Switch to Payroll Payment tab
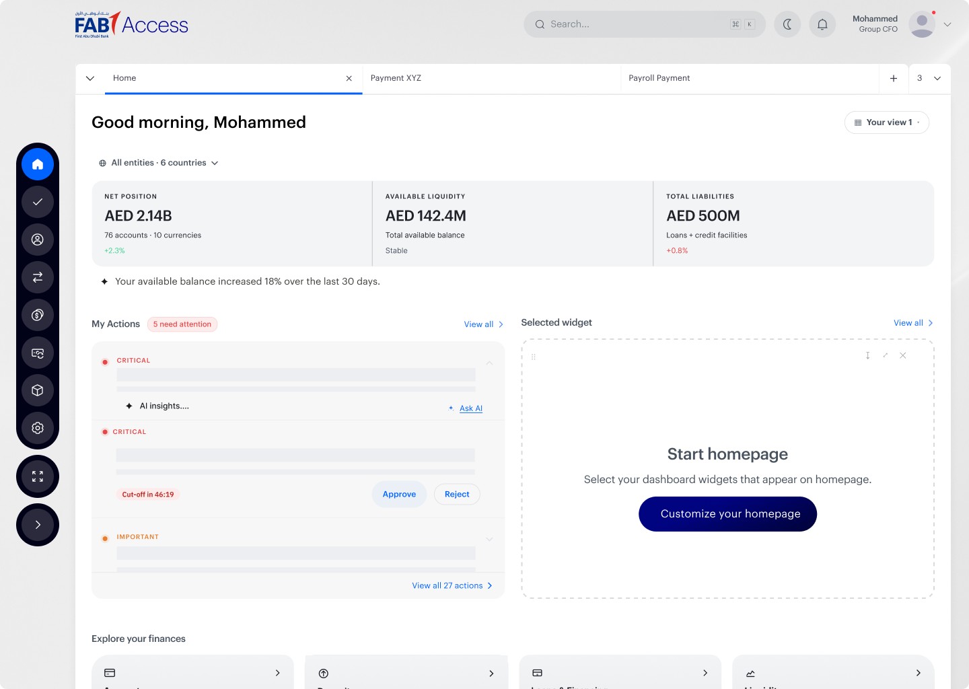Viewport: 969px width, 689px height. pyautogui.click(x=750, y=78)
